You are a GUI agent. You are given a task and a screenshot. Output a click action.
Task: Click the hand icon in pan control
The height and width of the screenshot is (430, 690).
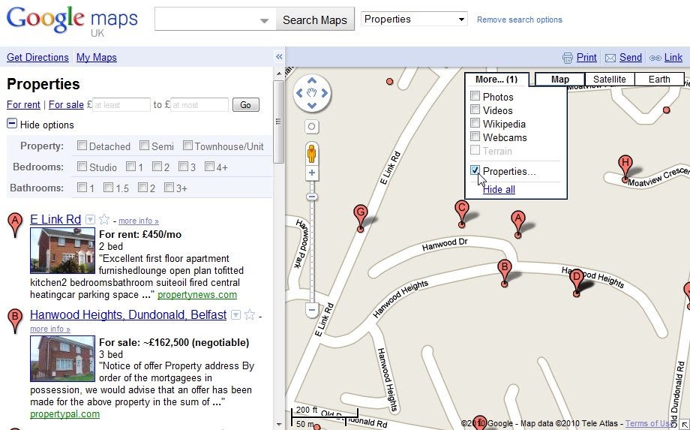click(x=311, y=93)
